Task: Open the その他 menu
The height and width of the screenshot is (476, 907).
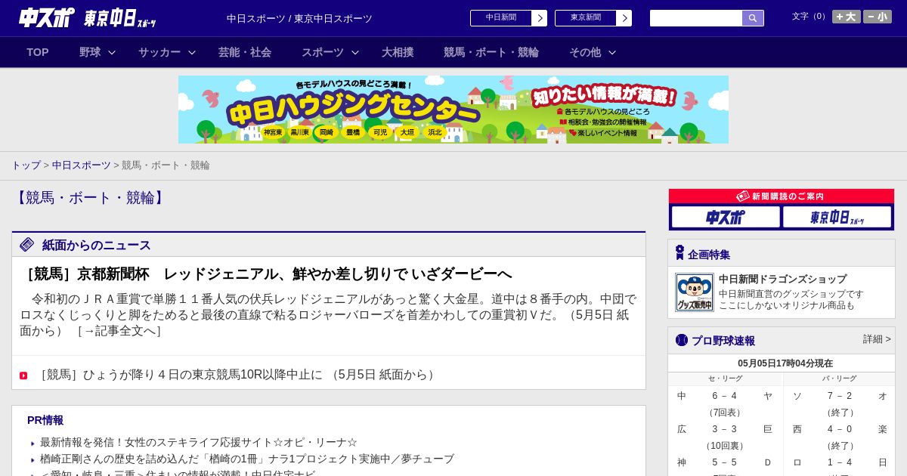Action: pyautogui.click(x=585, y=52)
